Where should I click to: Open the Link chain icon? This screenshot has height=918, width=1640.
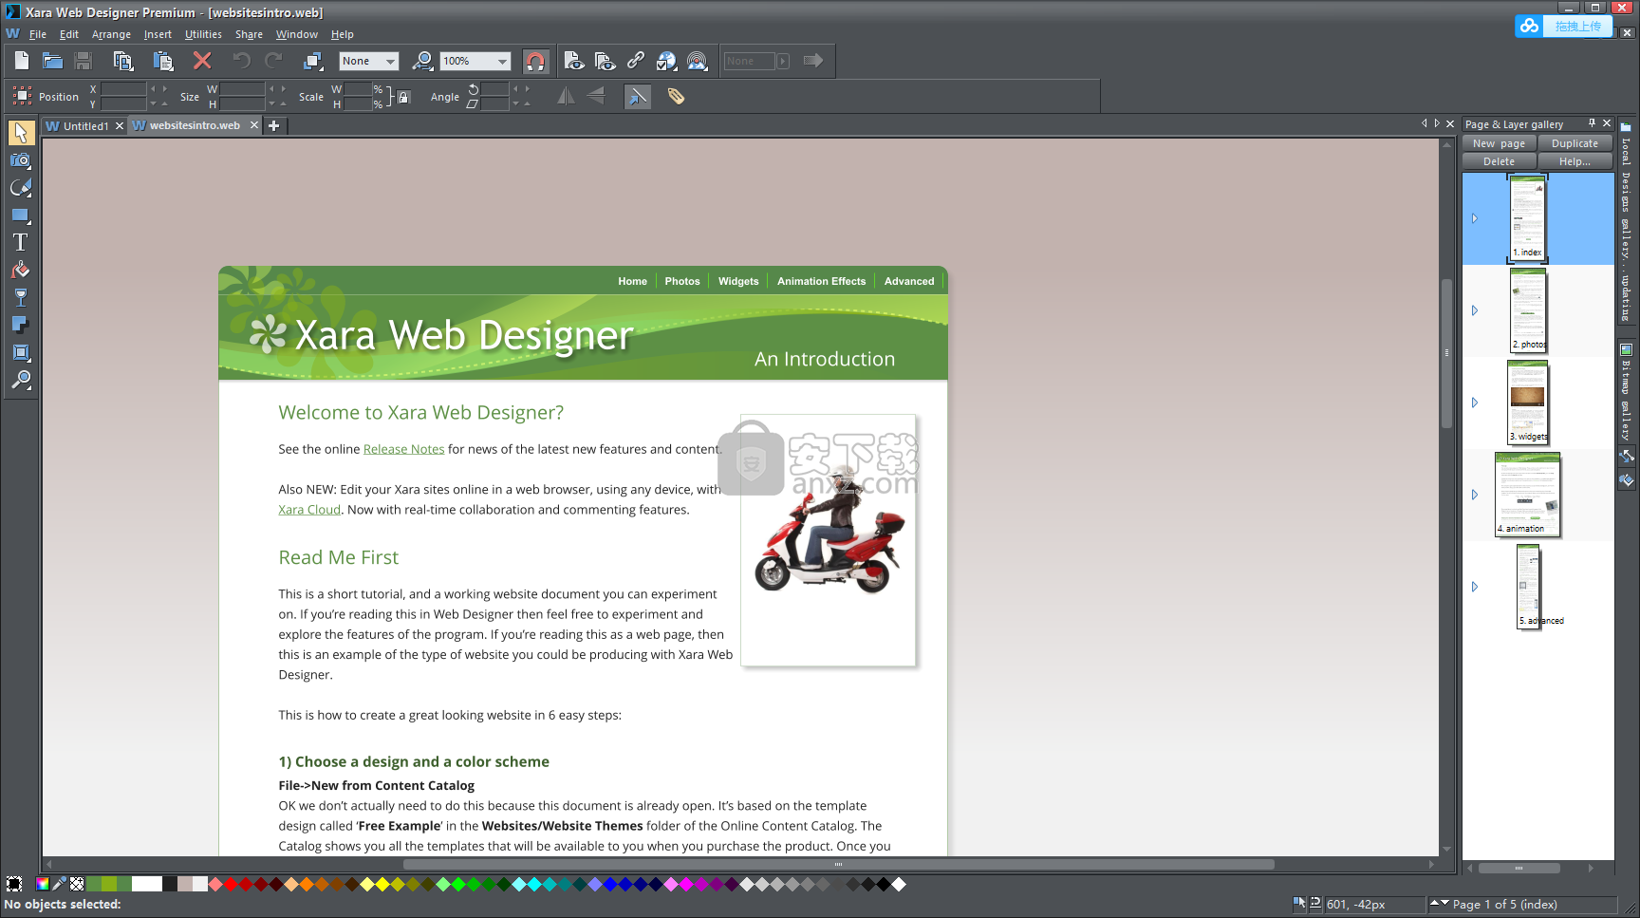click(x=636, y=61)
